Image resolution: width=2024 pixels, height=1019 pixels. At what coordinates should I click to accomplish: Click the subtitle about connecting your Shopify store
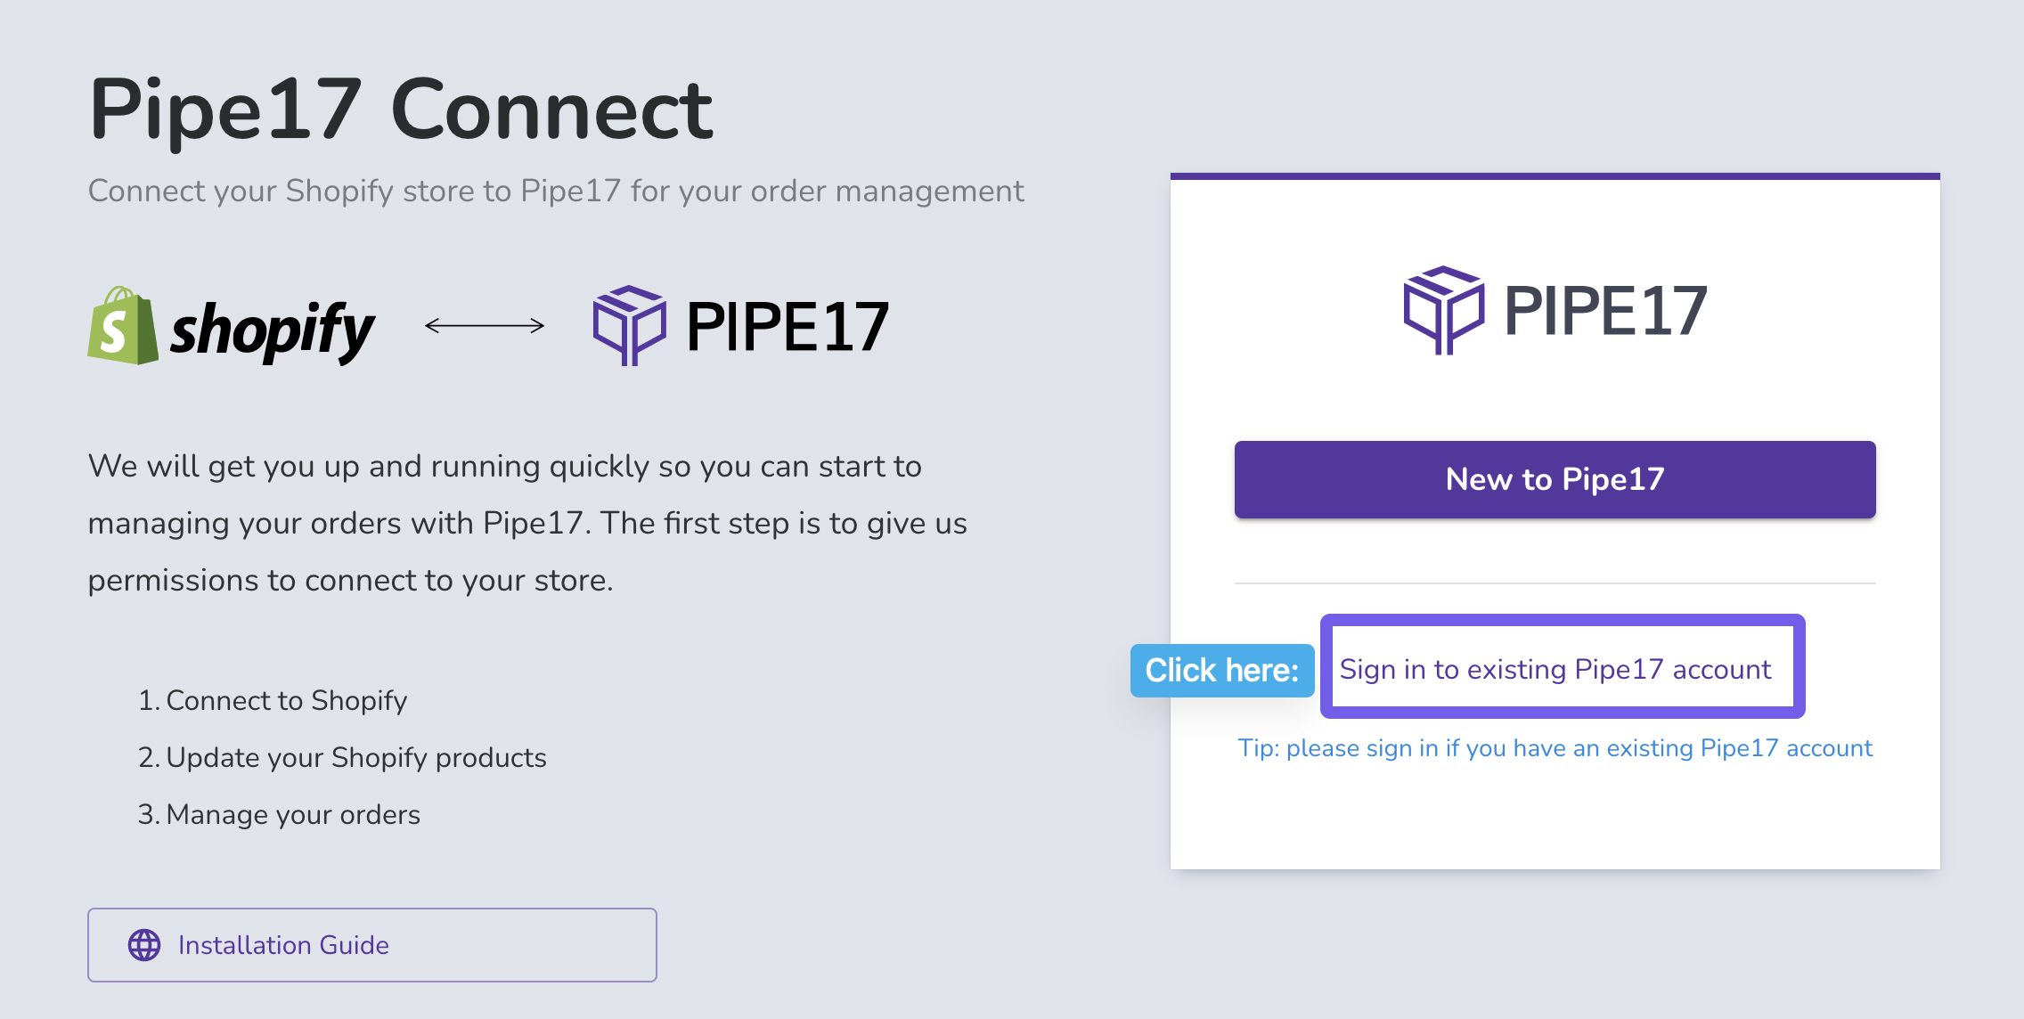pyautogui.click(x=556, y=192)
